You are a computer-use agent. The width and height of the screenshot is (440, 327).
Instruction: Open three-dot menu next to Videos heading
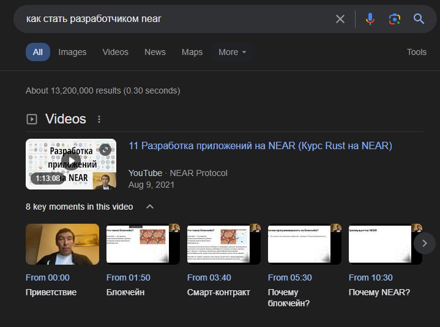(x=99, y=119)
